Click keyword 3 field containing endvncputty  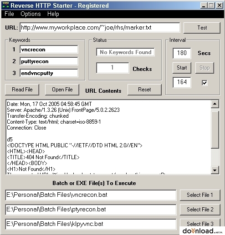click(49, 73)
